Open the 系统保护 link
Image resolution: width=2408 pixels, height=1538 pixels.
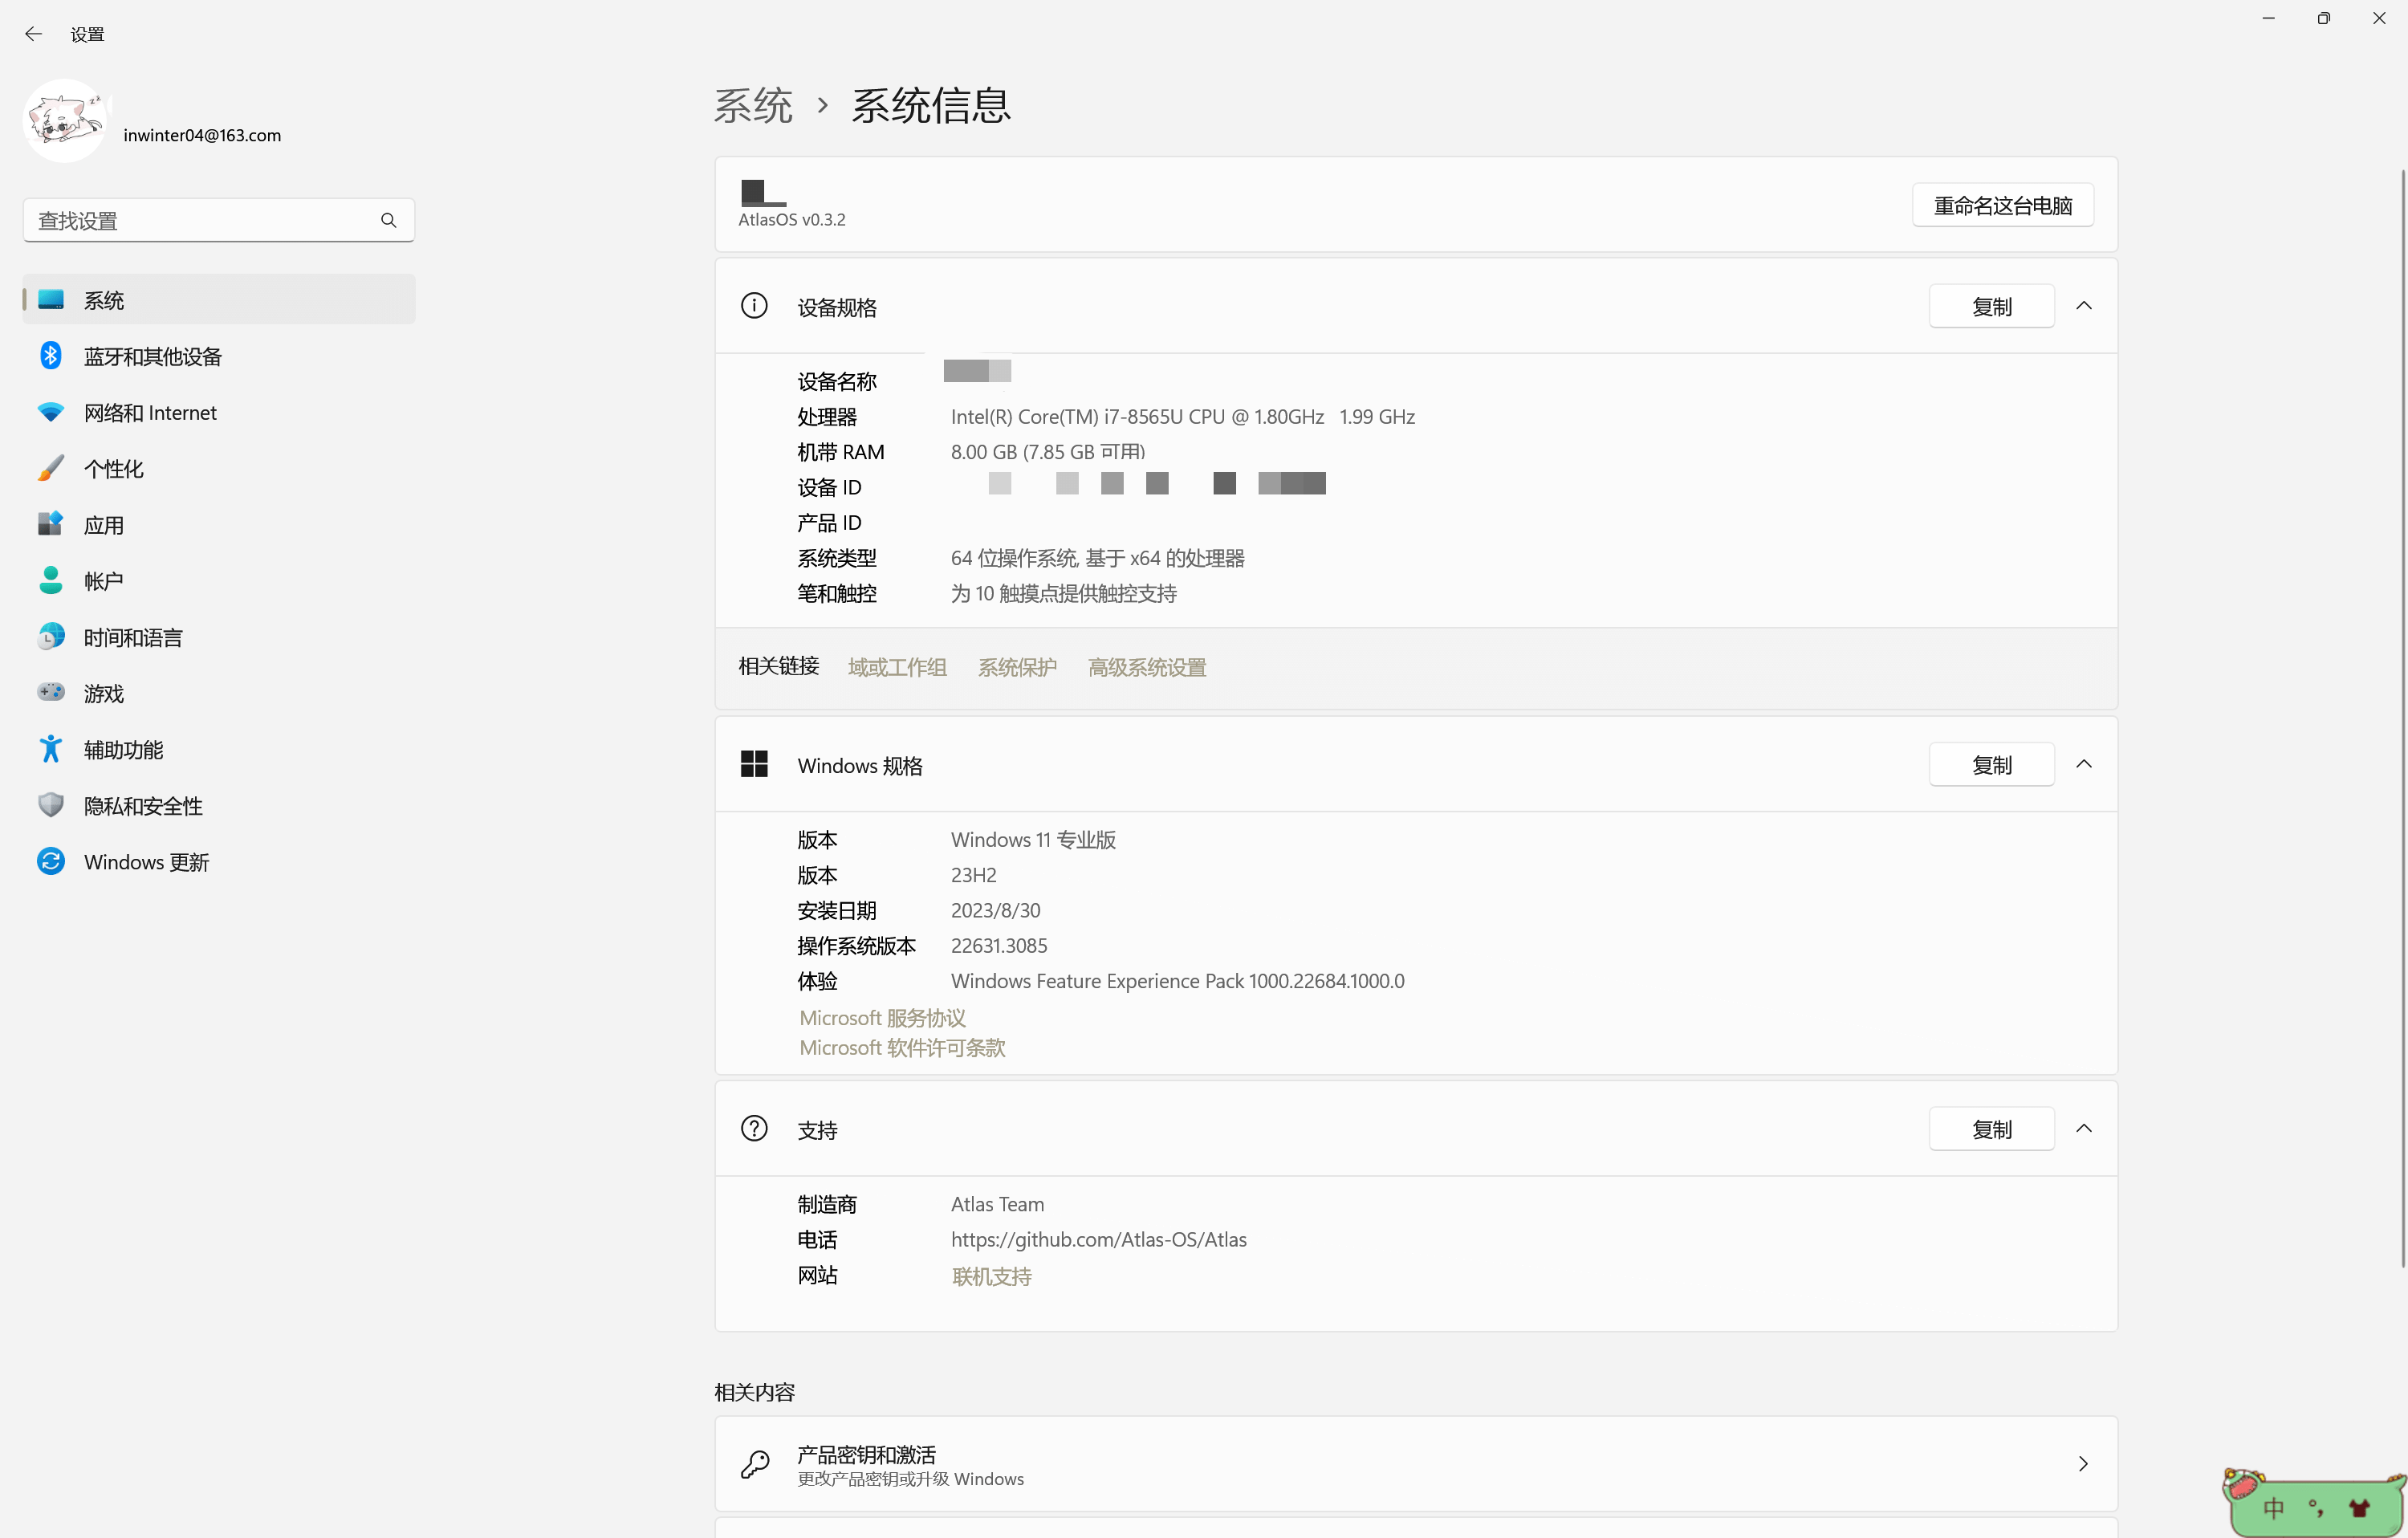click(x=1017, y=667)
